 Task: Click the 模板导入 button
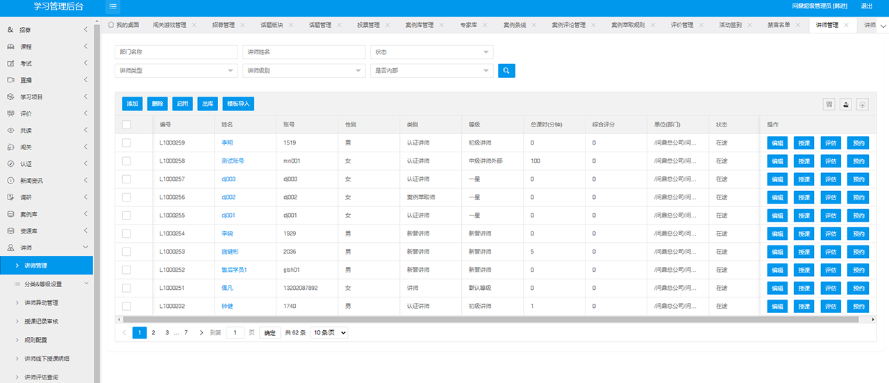tap(238, 104)
